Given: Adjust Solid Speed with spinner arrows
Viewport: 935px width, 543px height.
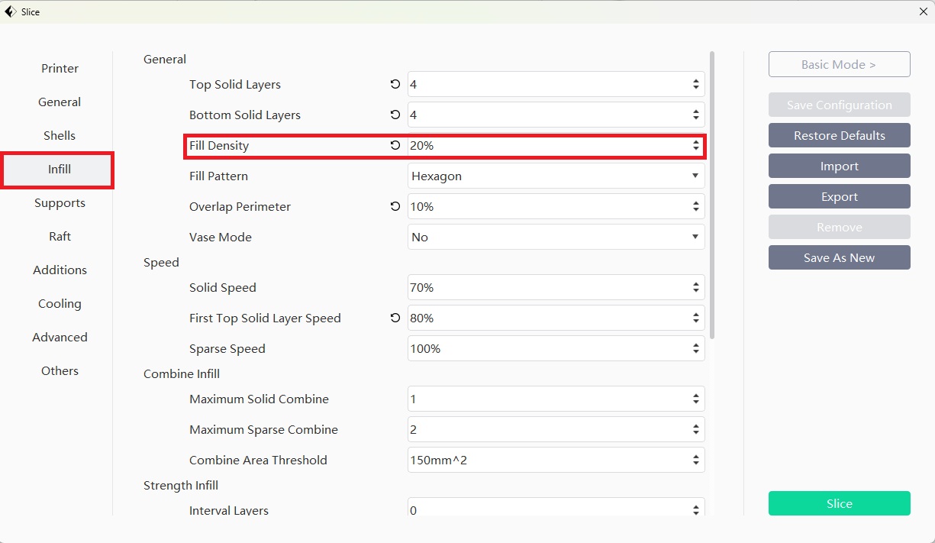Looking at the screenshot, I should (x=695, y=288).
